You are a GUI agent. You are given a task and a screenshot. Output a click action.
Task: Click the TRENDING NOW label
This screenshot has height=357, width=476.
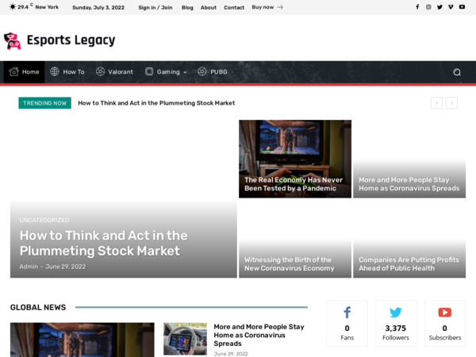tap(44, 103)
